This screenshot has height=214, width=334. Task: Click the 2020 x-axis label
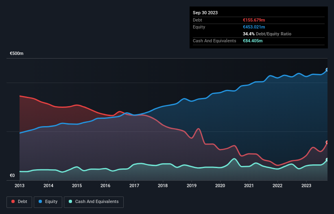coord(220,186)
